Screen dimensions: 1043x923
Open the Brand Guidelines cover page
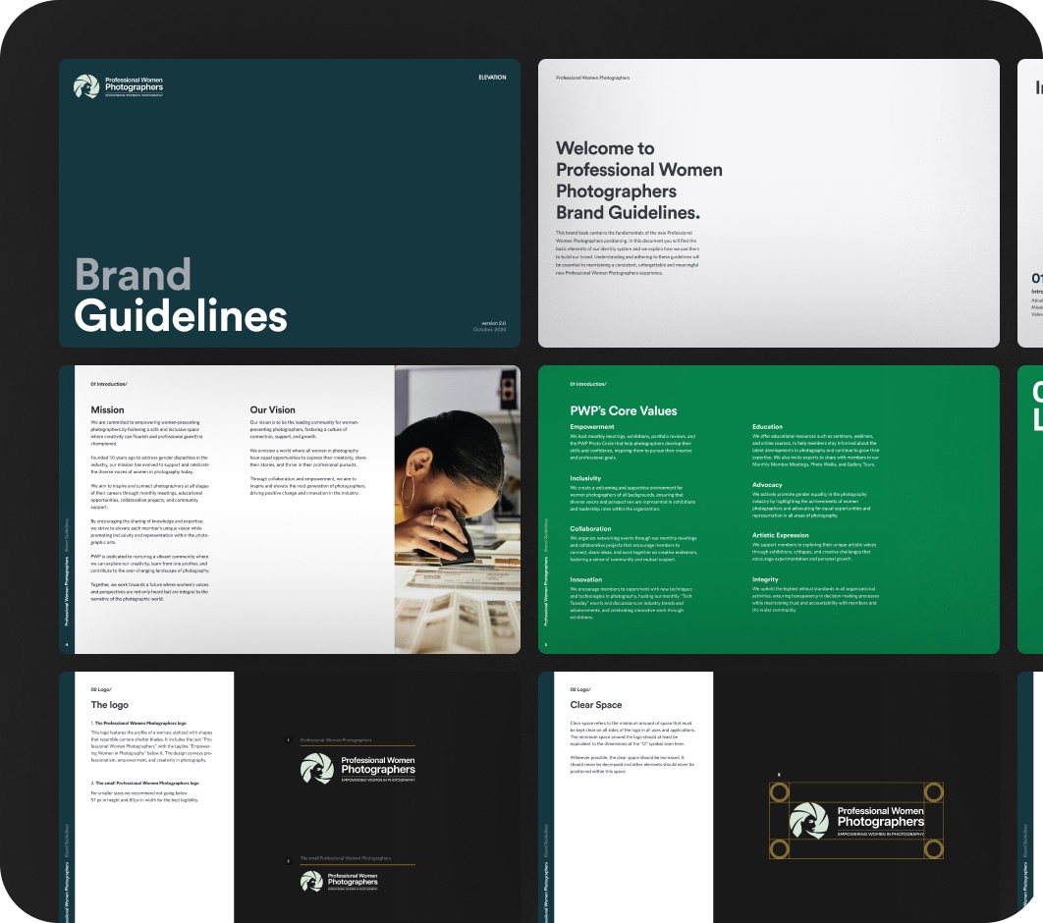point(290,203)
